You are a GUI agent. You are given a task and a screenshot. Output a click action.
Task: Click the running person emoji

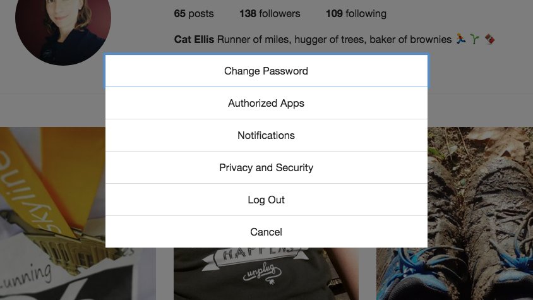coord(462,39)
